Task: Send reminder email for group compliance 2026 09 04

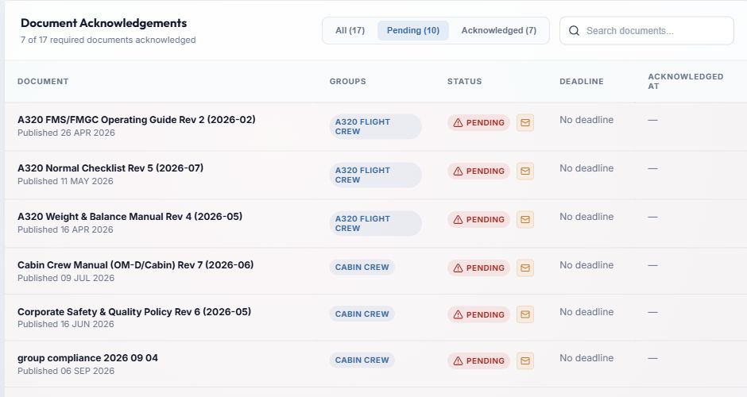Action: [525, 360]
